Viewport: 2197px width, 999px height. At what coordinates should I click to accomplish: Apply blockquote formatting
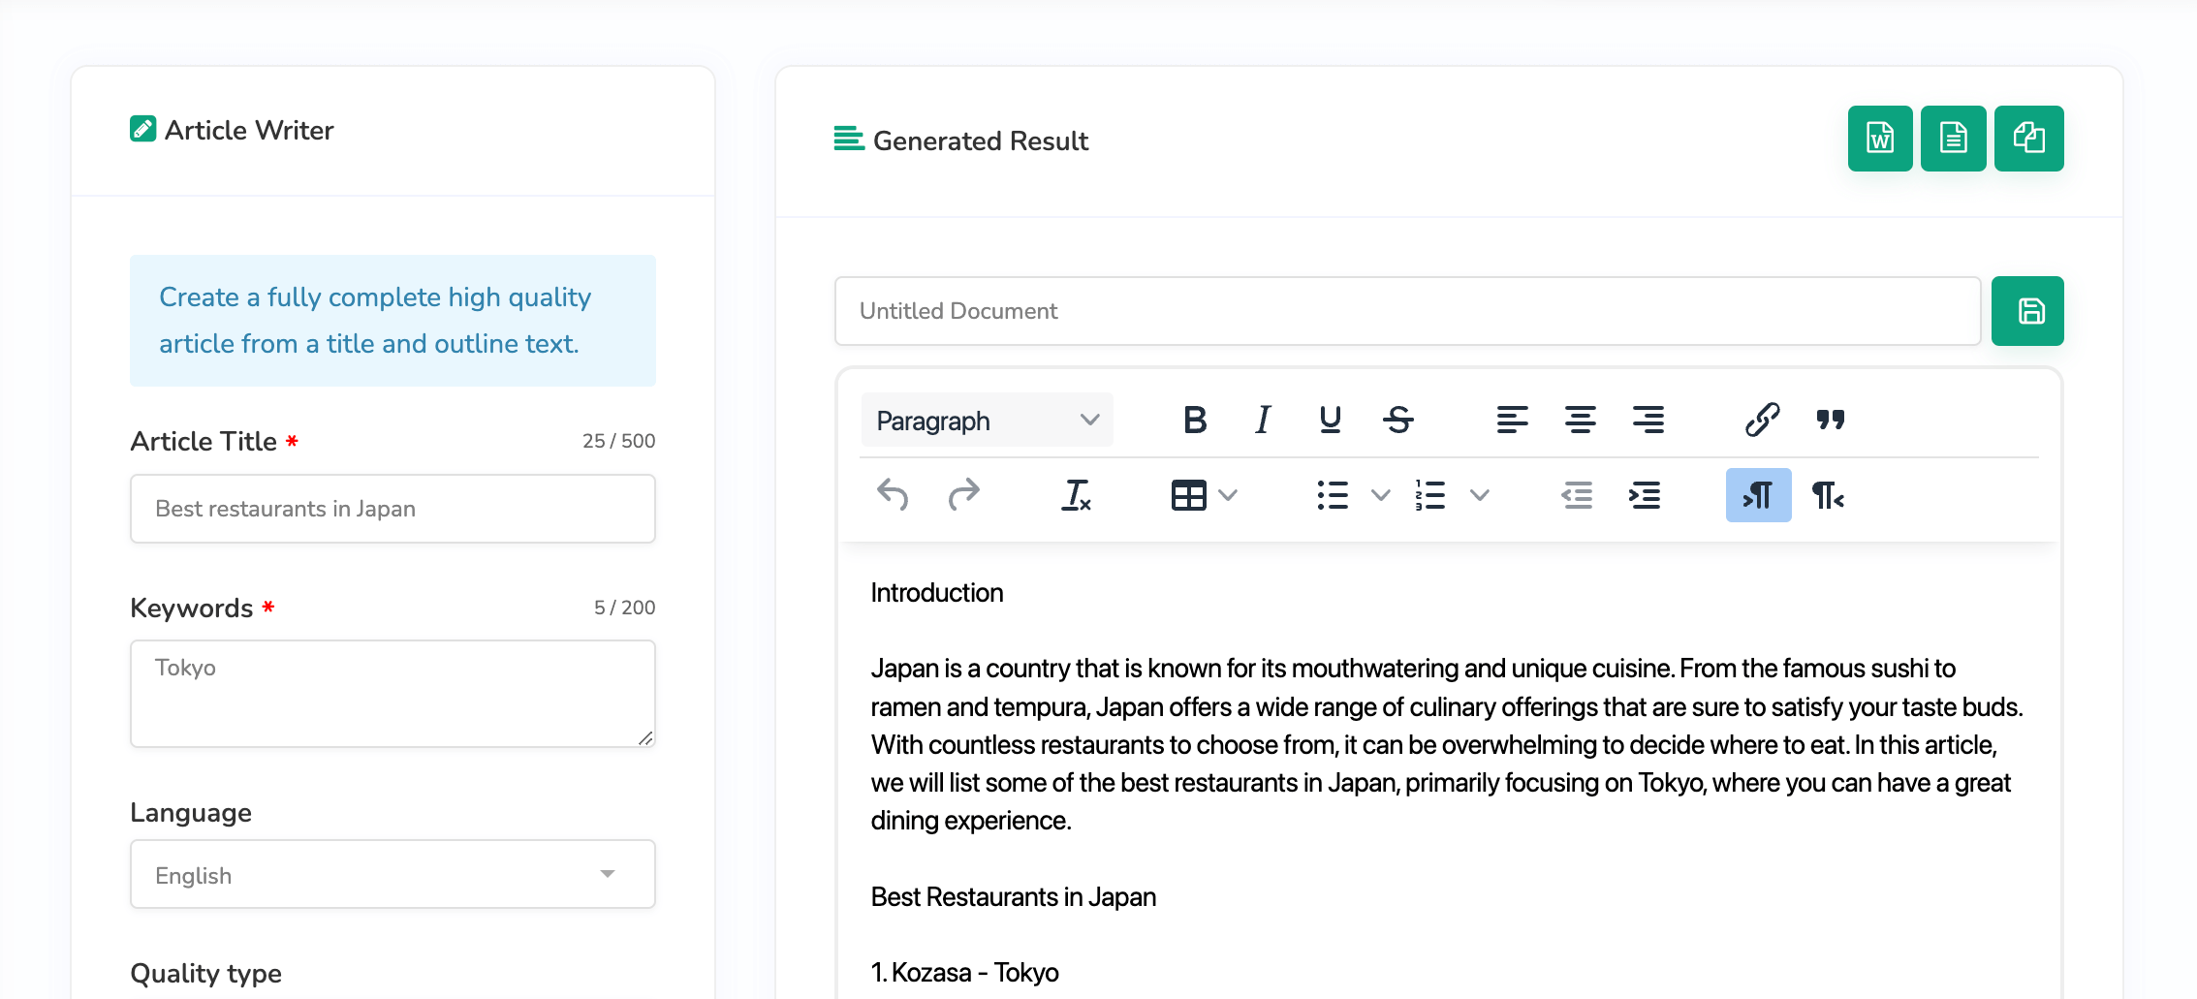1831,420
